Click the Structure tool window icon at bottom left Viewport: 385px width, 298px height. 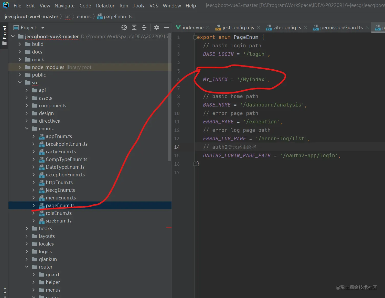(x=4, y=291)
